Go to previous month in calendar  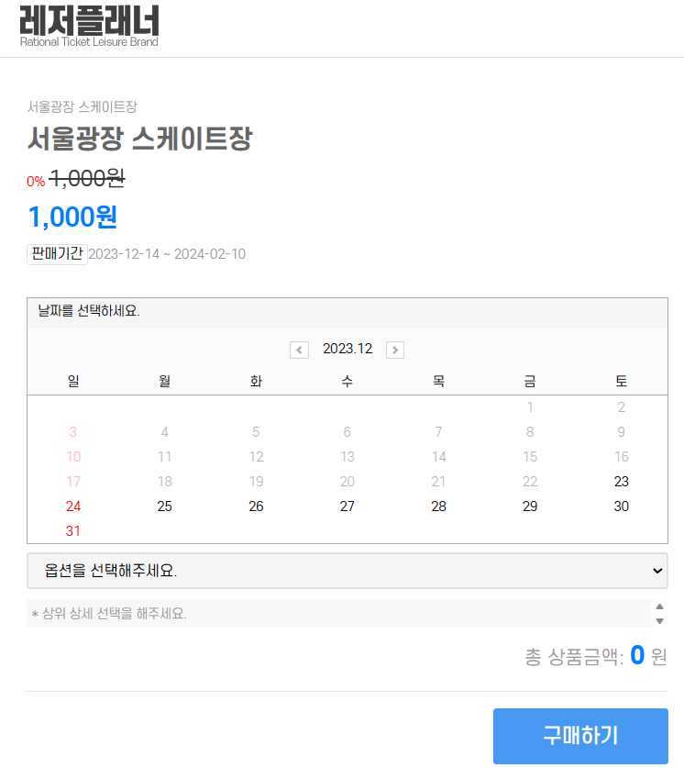click(x=299, y=350)
